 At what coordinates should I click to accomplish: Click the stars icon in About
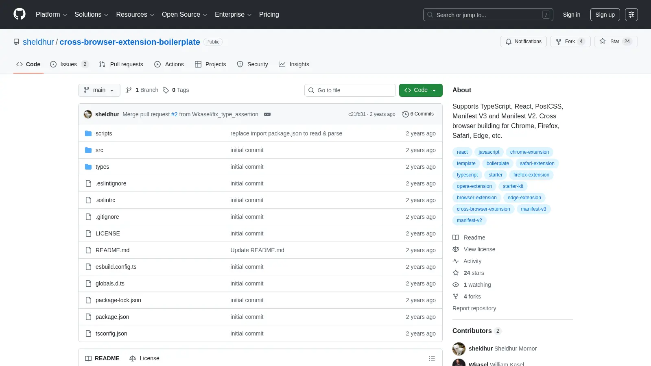click(456, 273)
